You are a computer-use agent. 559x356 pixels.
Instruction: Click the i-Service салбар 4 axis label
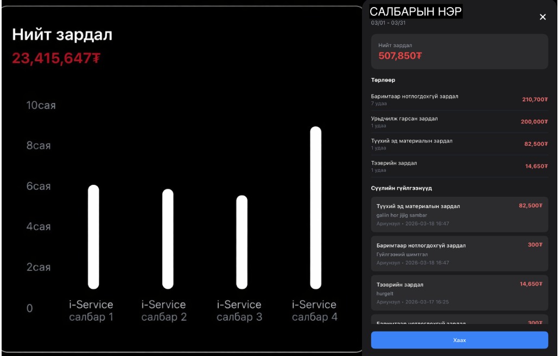(314, 310)
